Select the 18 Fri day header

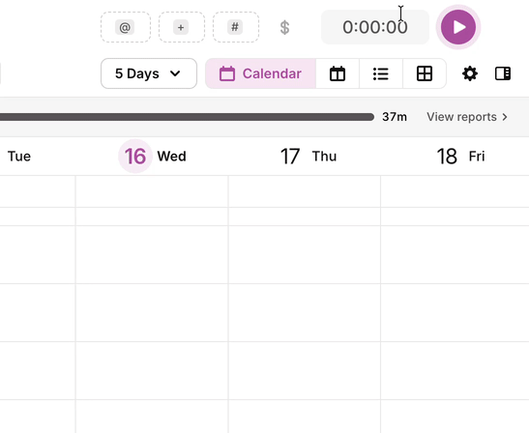click(x=460, y=157)
